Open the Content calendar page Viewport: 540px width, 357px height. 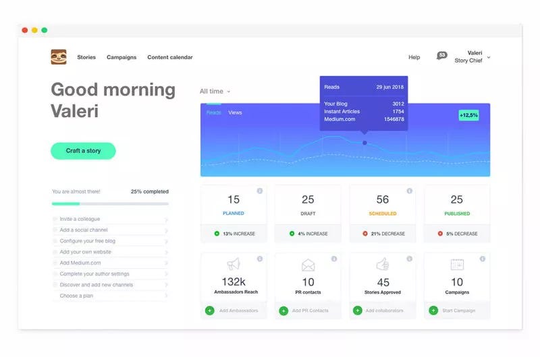point(170,57)
